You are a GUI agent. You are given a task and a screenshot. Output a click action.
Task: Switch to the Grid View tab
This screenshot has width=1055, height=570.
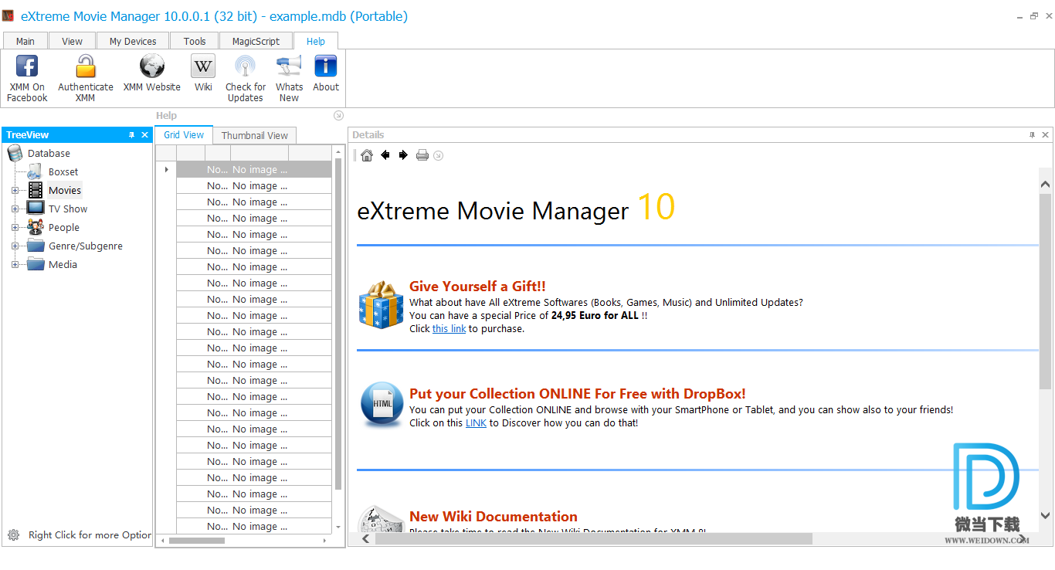(184, 135)
